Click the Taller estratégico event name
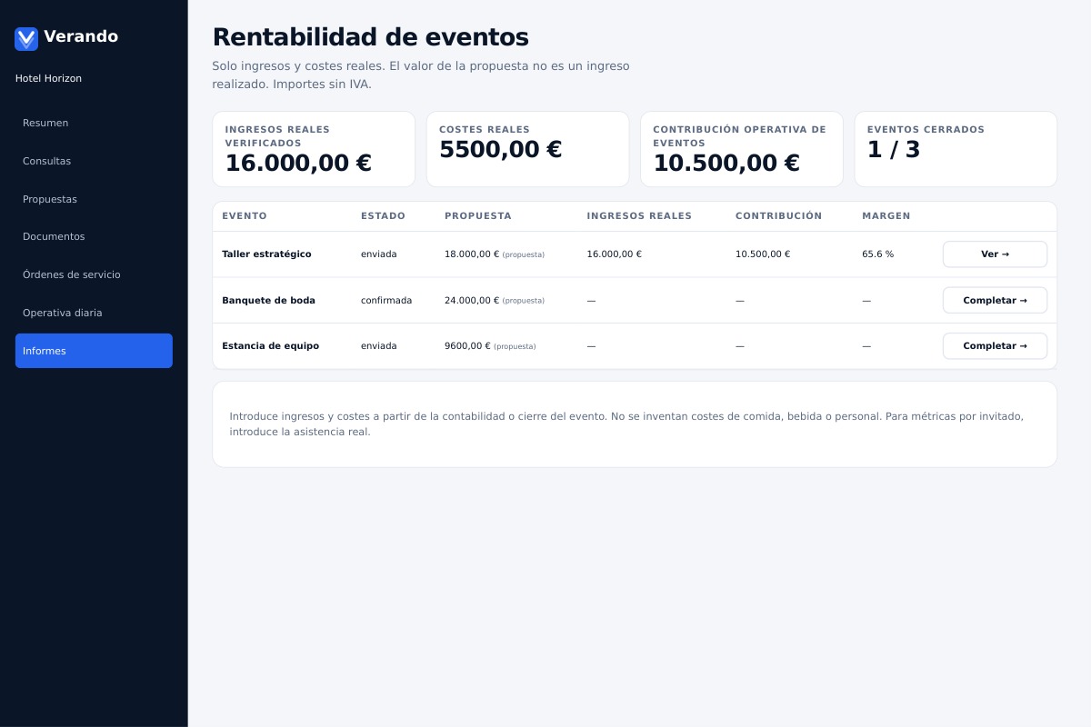Viewport: 1091px width, 727px height. point(266,254)
